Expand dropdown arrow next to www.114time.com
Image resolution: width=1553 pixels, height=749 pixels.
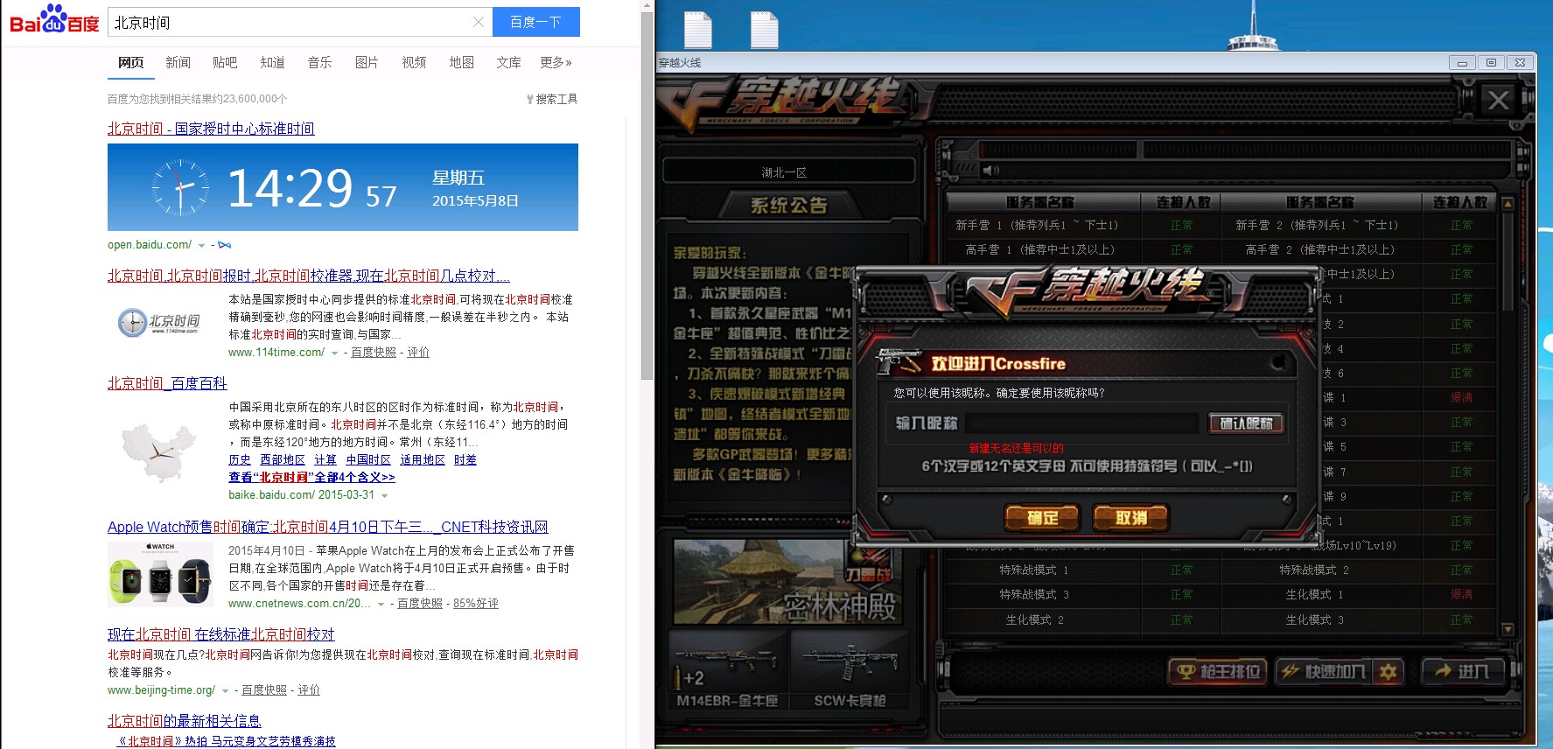click(334, 353)
